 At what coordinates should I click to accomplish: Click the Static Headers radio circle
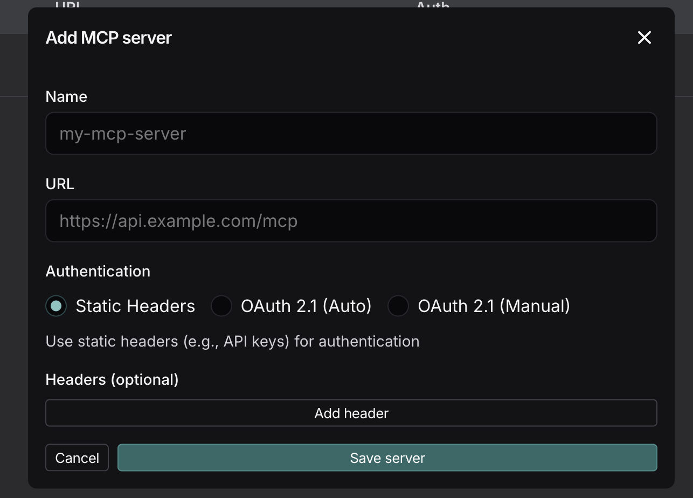pos(56,306)
